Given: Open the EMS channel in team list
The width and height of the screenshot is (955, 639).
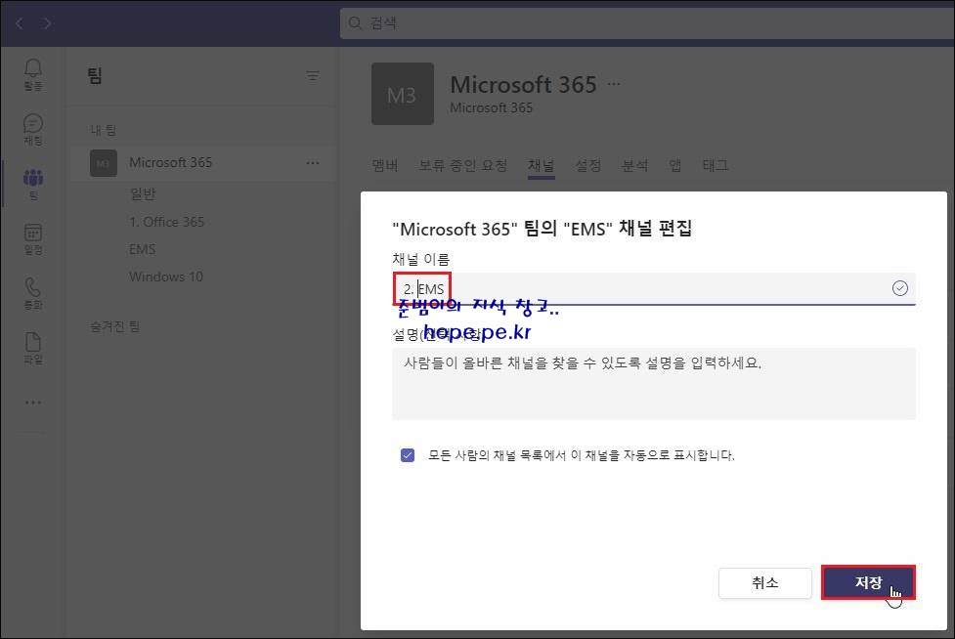Looking at the screenshot, I should click(x=142, y=249).
